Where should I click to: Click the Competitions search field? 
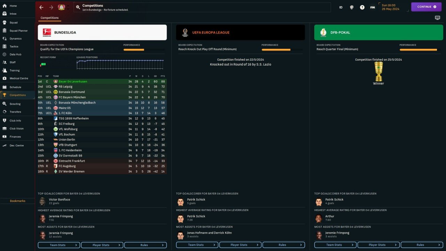click(x=202, y=7)
